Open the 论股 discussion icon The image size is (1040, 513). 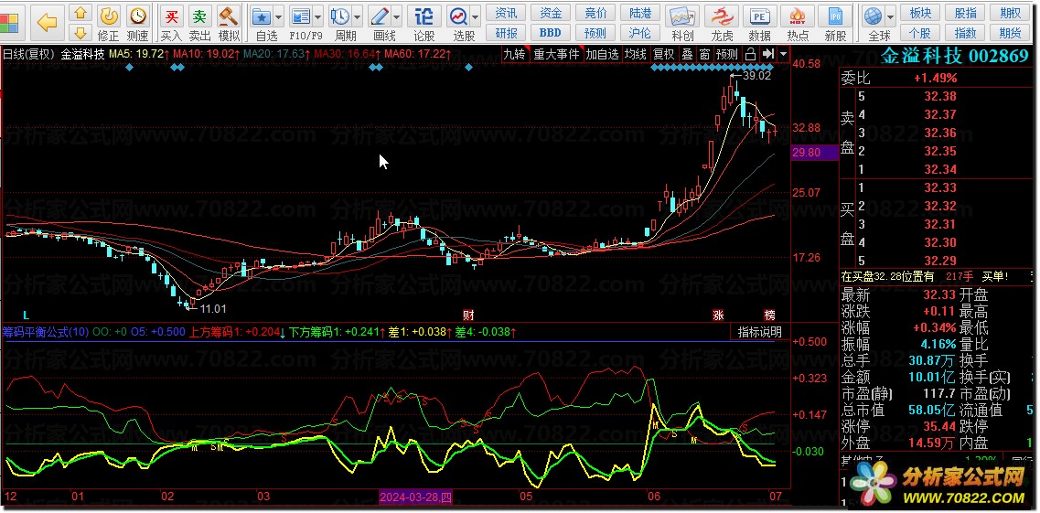click(x=424, y=23)
